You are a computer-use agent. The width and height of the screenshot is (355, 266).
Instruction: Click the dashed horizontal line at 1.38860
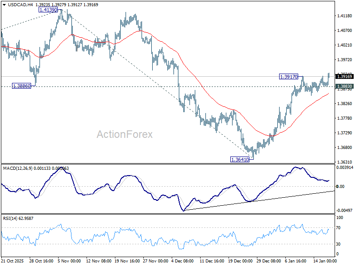point(133,87)
